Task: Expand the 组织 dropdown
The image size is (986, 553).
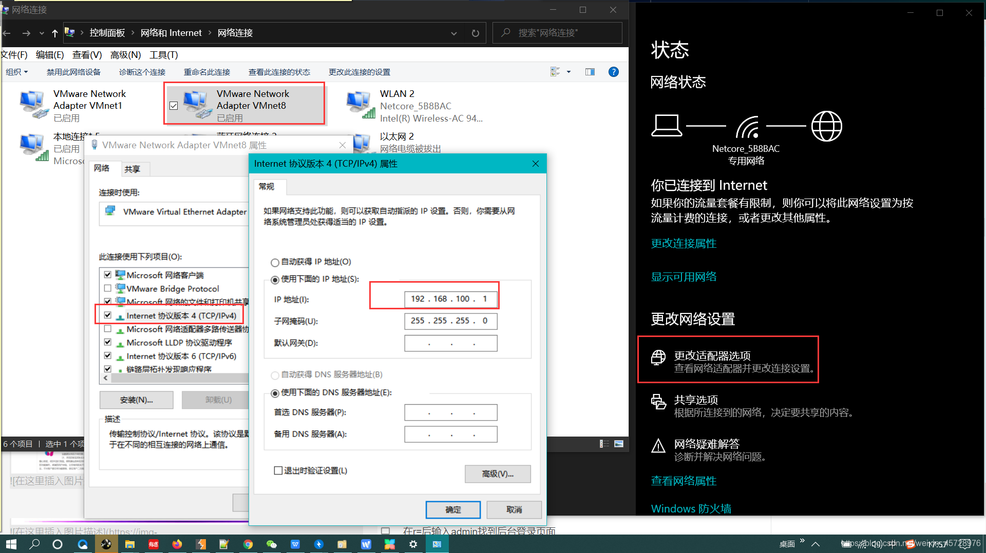Action: click(x=17, y=72)
